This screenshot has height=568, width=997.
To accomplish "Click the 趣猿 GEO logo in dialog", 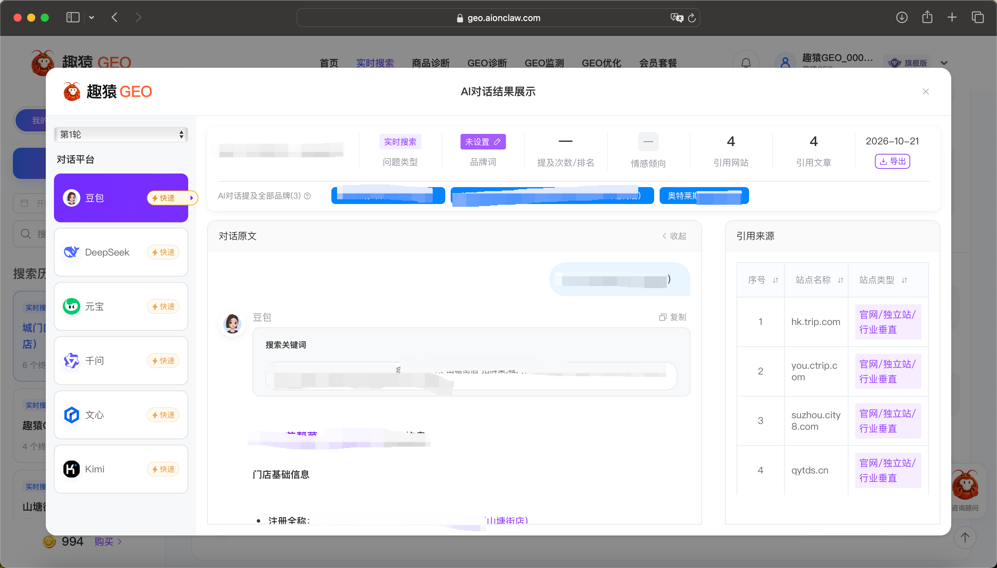I will pos(107,92).
